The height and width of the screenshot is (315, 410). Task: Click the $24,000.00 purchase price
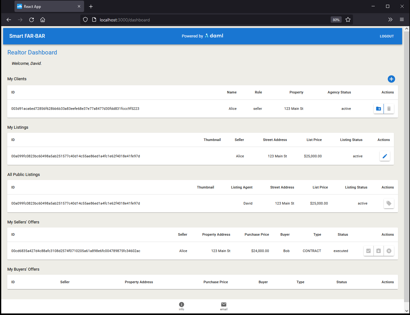260,251
